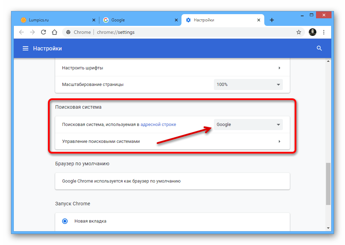Follow the адресной строке link

click(158, 124)
